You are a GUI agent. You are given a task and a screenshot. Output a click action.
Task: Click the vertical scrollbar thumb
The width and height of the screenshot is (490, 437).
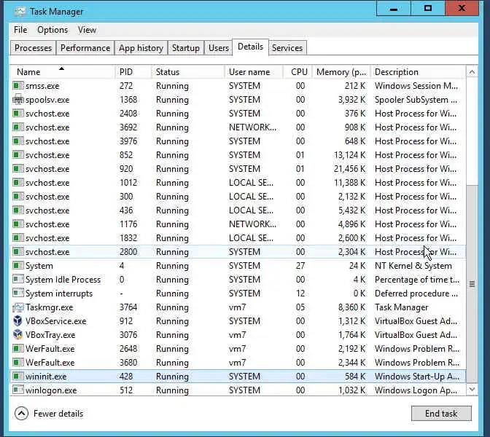(472, 284)
